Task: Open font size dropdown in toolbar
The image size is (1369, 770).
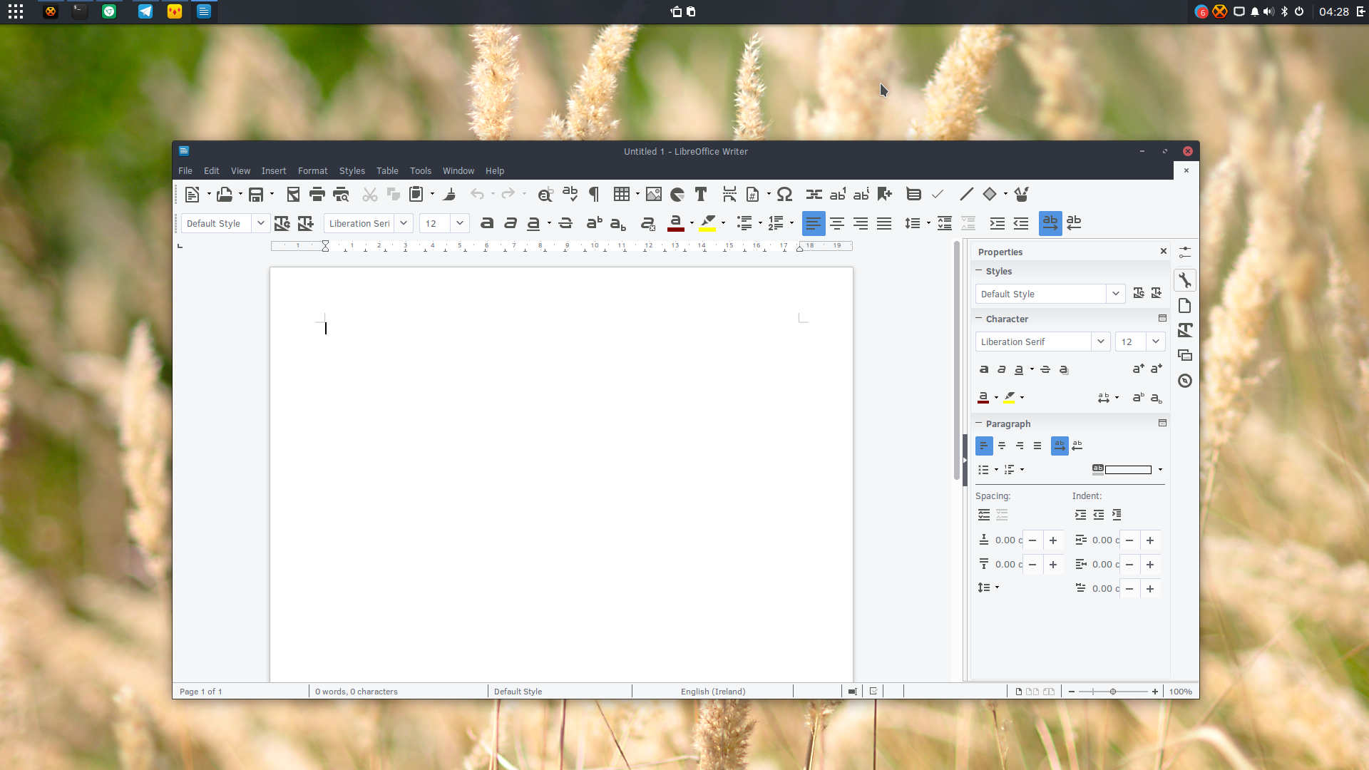Action: 460,223
